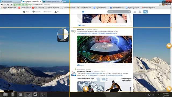The height and width of the screenshot is (97, 172).
Task: Open Twitter direct messages envelope icon
Action: 135,12
